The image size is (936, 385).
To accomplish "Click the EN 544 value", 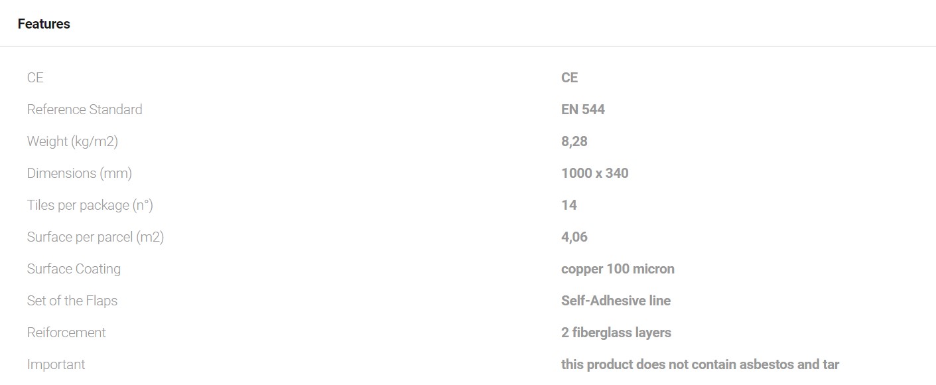I will pyautogui.click(x=582, y=110).
